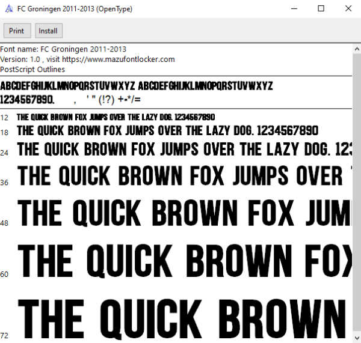This screenshot has width=361, height=343.
Task: Click the 48-point sample sentence
Action: pos(185,213)
